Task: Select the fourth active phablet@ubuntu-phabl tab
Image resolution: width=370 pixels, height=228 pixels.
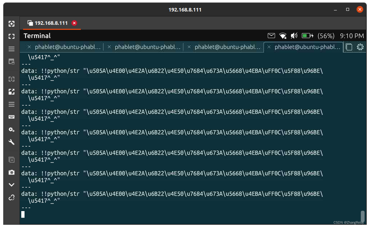Action: [308, 47]
